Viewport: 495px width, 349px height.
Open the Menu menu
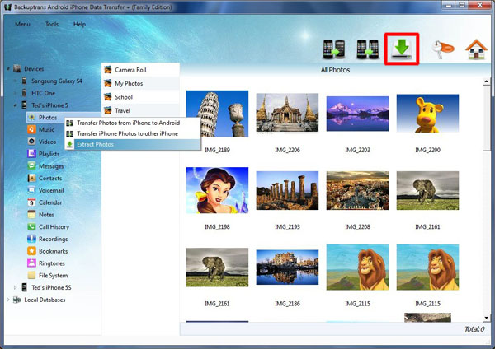coord(23,24)
